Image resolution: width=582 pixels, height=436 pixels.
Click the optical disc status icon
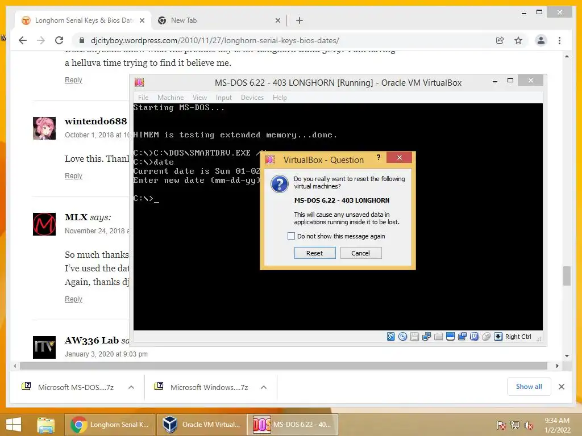point(402,337)
